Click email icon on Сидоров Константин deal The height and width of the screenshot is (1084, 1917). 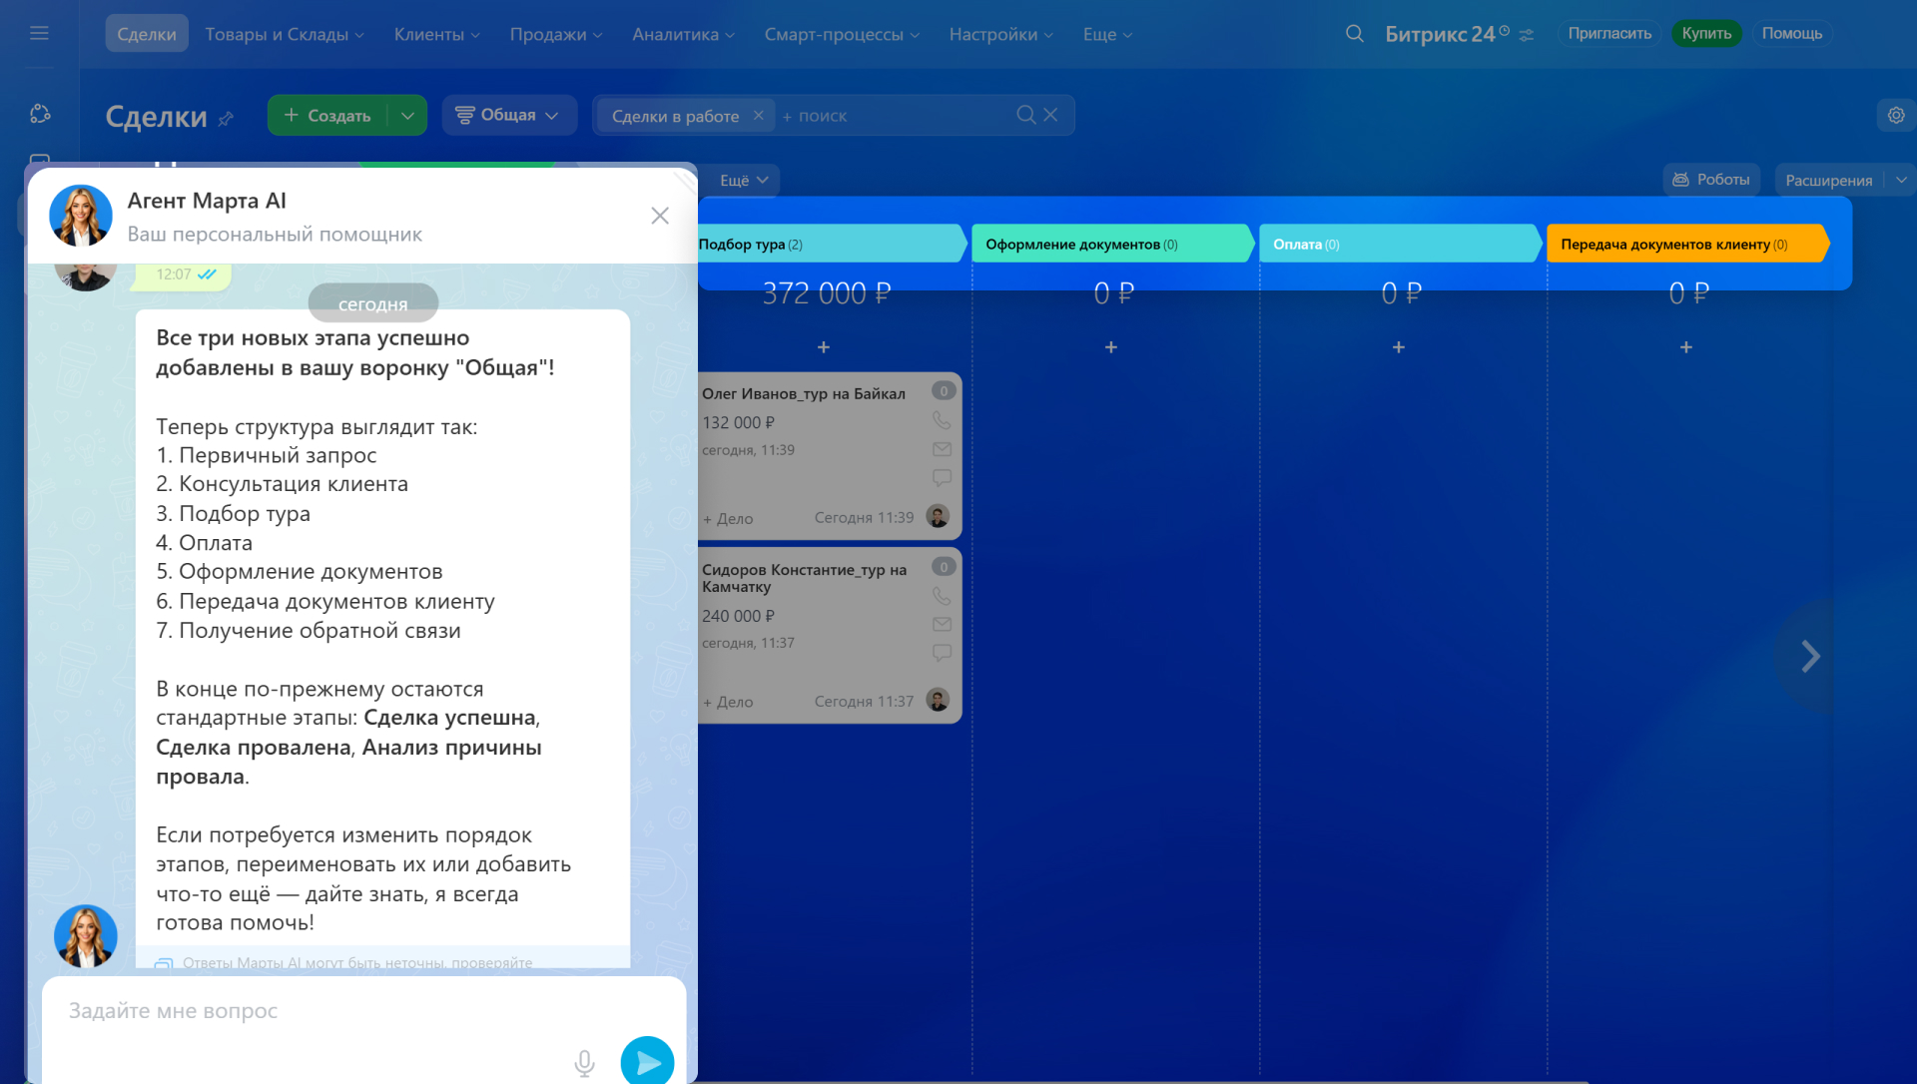[941, 624]
